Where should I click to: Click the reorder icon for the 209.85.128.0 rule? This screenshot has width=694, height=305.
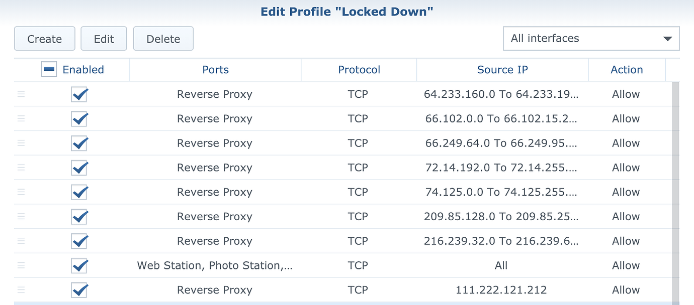click(x=21, y=216)
